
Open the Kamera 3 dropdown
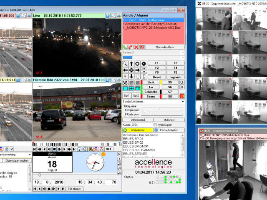154,52
